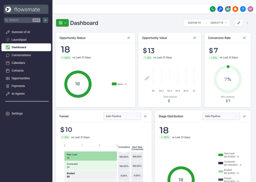Select Dashboard in the sidebar

pos(26,47)
